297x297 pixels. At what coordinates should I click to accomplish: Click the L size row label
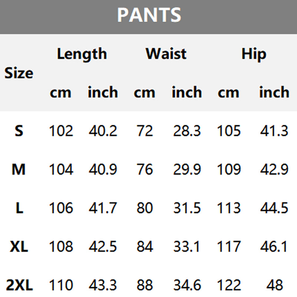(x=19, y=209)
